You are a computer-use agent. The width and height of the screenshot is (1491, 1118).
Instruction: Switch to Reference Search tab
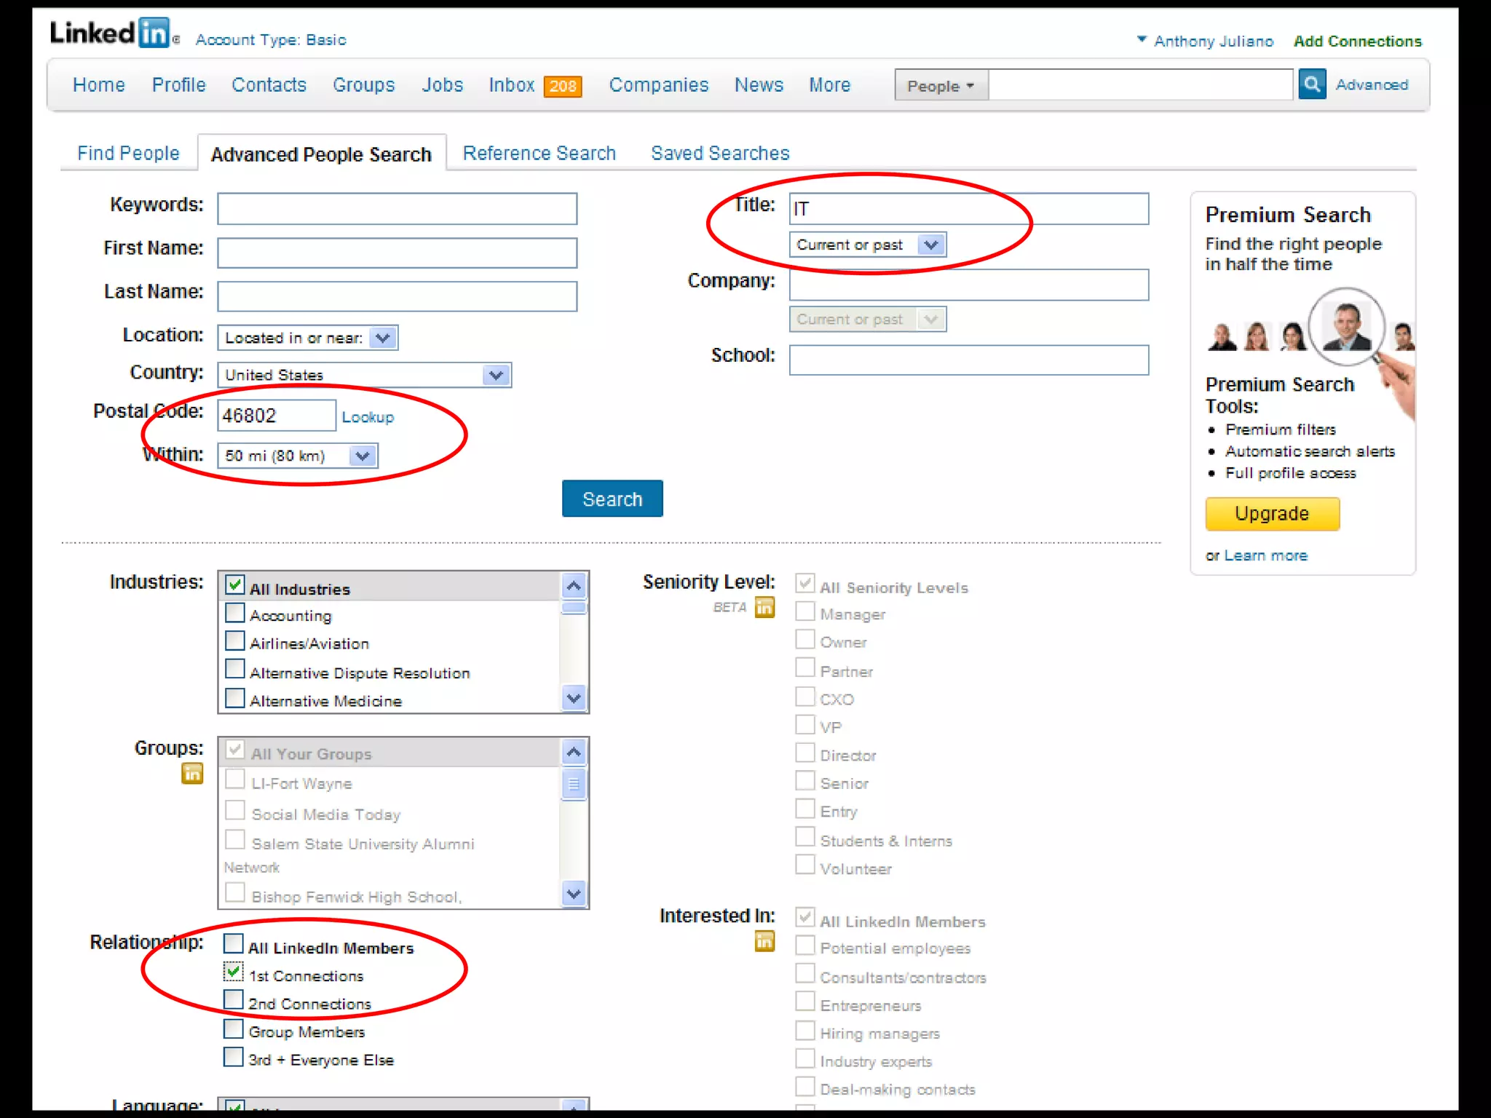pos(539,153)
